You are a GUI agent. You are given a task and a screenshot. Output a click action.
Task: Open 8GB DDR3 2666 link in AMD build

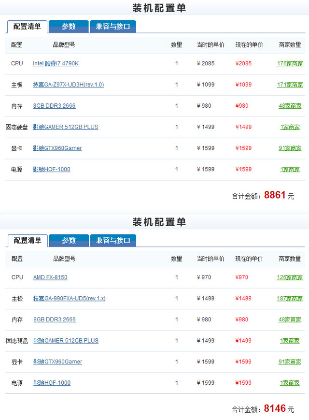[x=55, y=319]
